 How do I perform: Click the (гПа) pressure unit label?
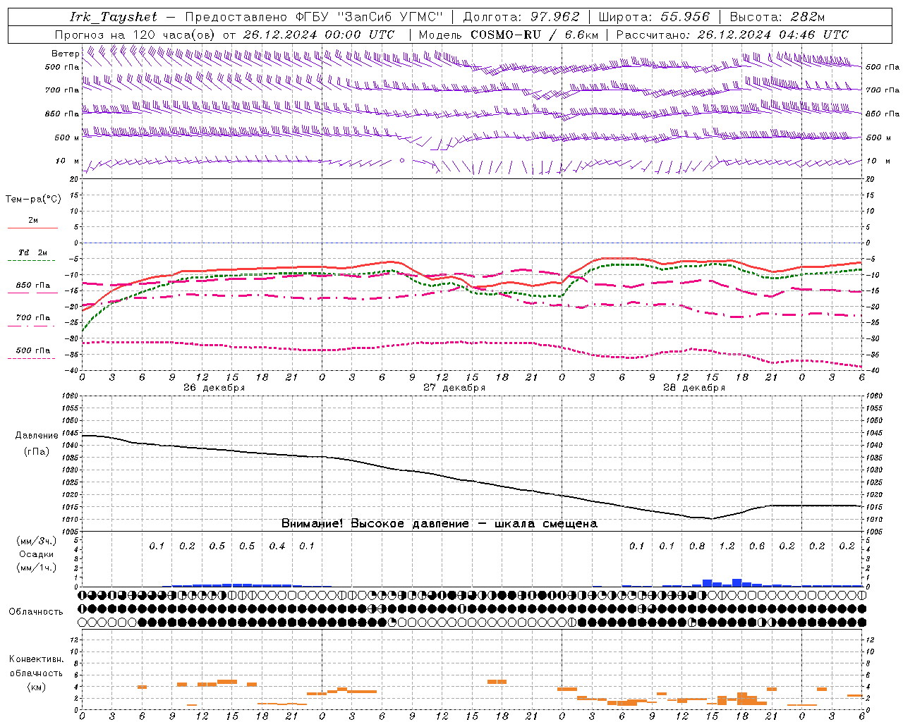click(x=37, y=452)
